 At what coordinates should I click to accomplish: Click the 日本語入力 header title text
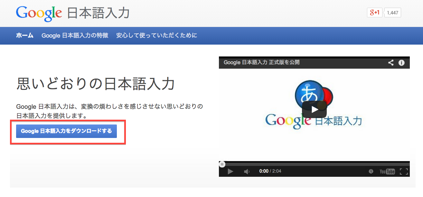click(x=98, y=13)
